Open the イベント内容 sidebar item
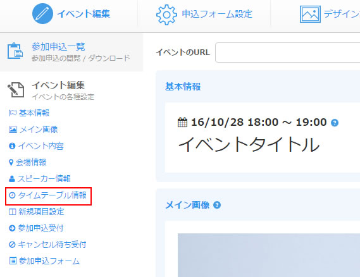This screenshot has width=360, height=277. click(x=36, y=145)
